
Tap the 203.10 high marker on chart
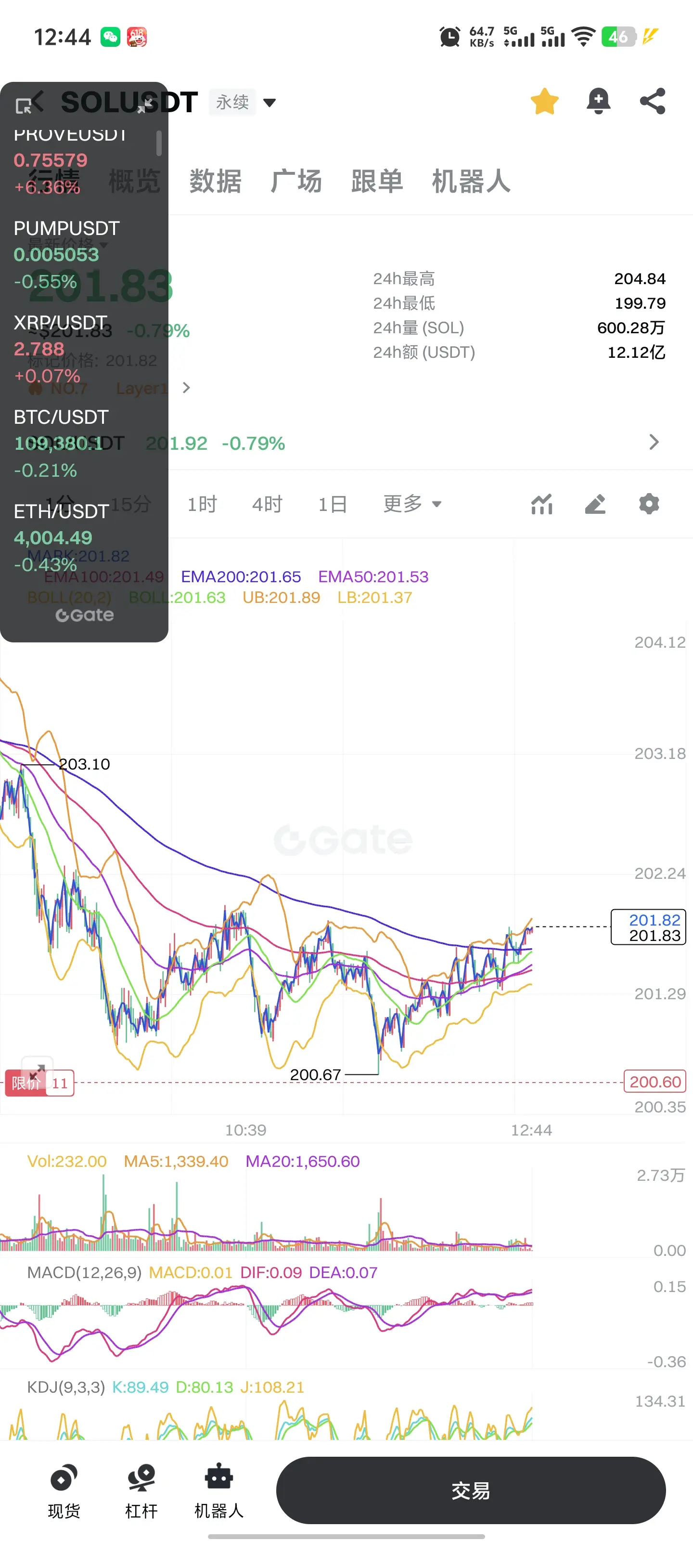84,764
